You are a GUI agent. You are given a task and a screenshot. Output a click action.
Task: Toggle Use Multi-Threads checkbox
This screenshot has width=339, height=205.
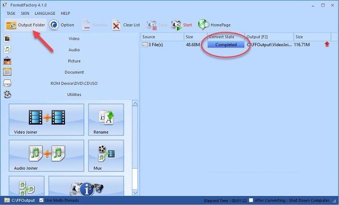tap(42, 200)
